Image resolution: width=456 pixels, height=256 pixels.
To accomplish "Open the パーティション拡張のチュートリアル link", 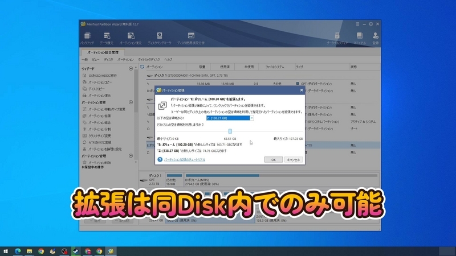I will [185, 160].
